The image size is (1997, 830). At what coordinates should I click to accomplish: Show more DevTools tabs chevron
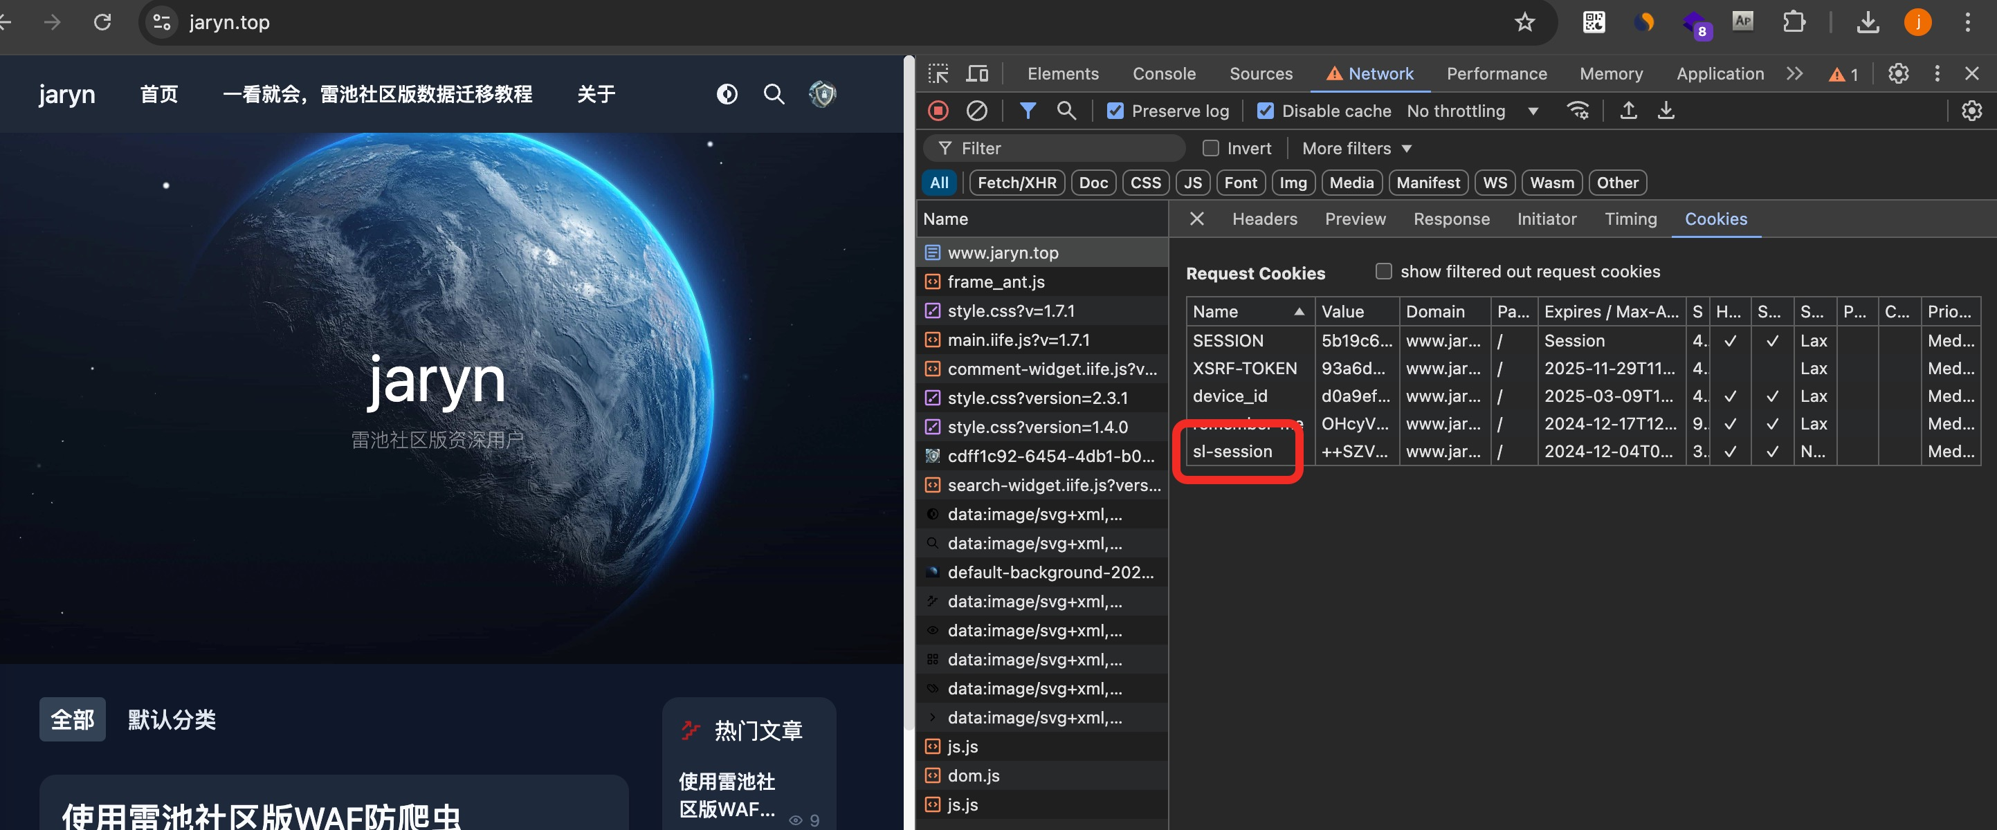click(x=1794, y=73)
